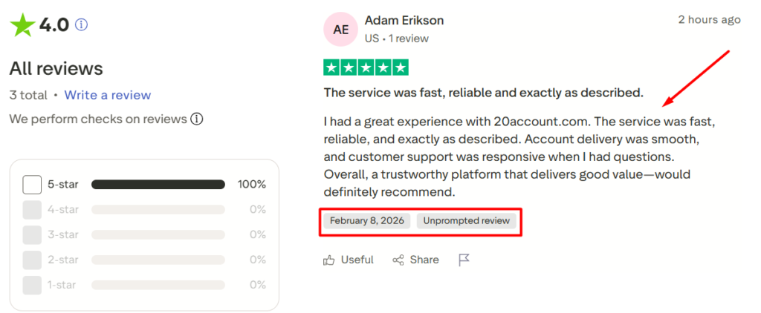Click the review title about fast, reliable service
The height and width of the screenshot is (313, 761).
[483, 93]
